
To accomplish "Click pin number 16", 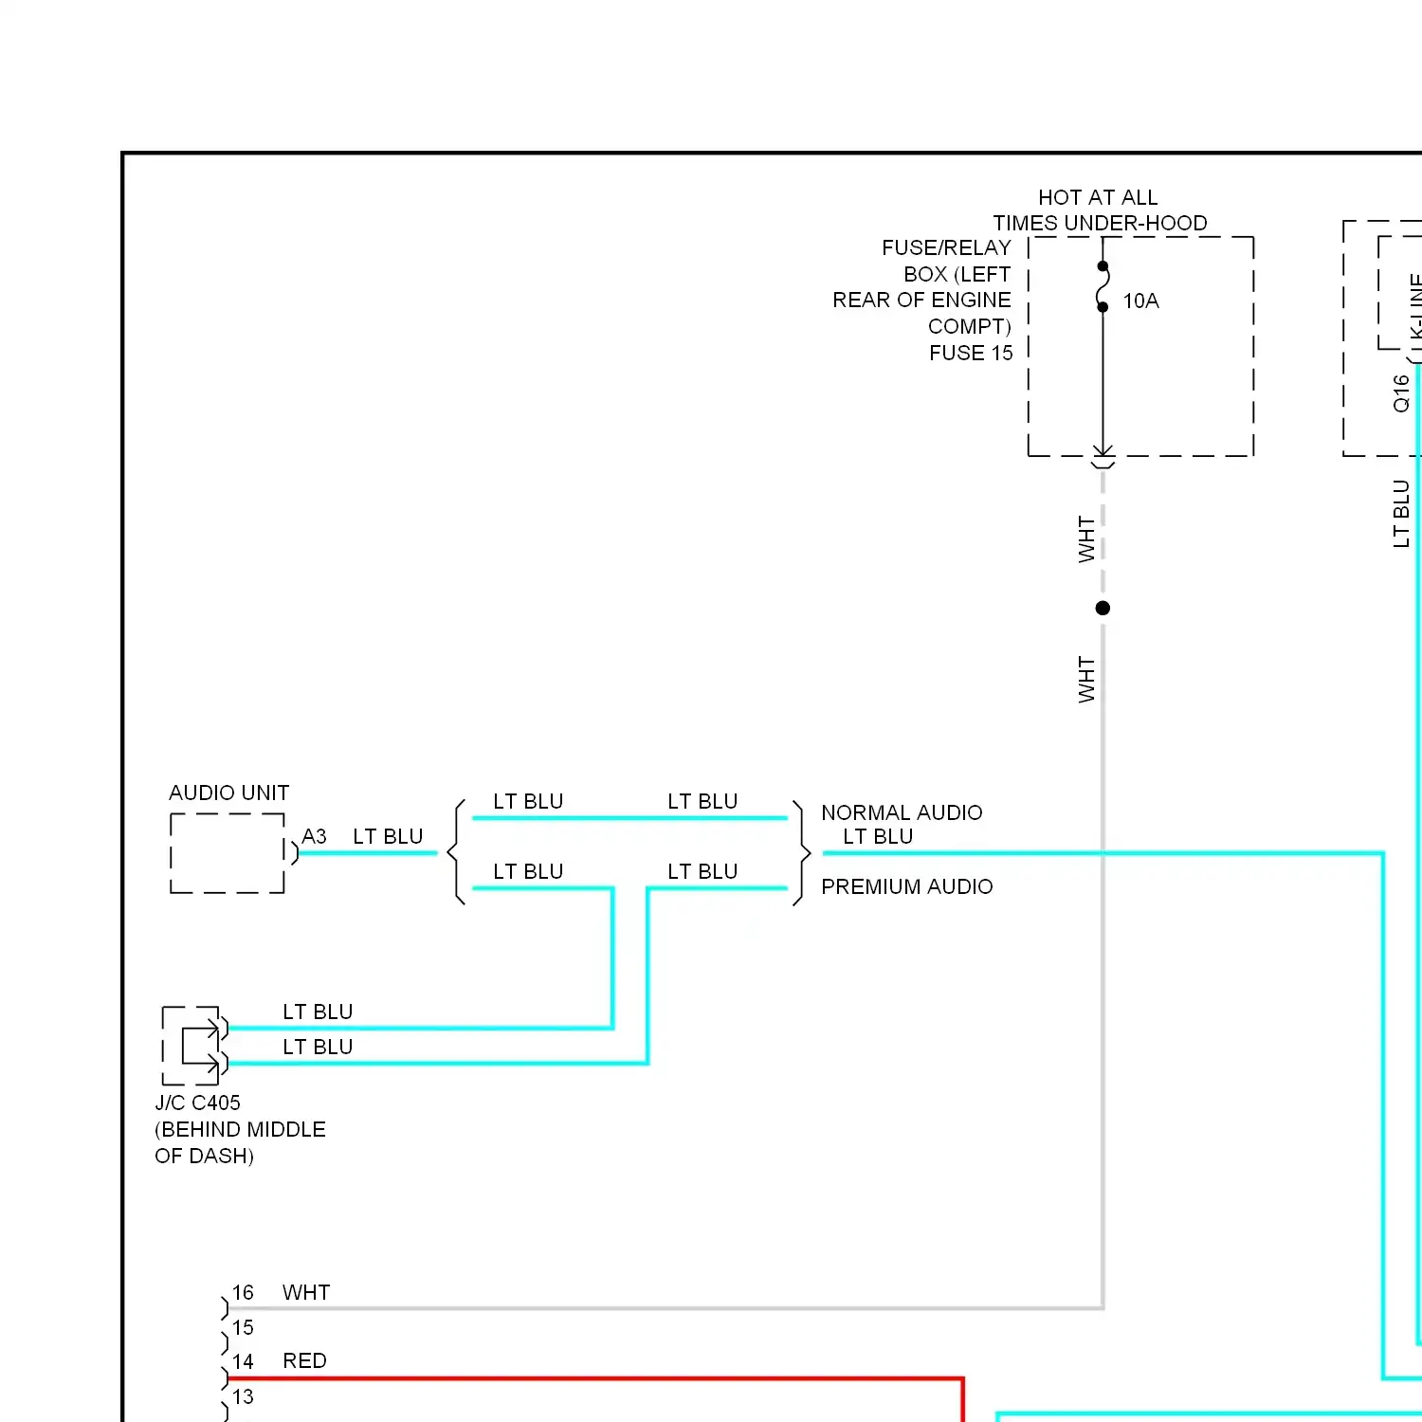I will click(243, 1293).
